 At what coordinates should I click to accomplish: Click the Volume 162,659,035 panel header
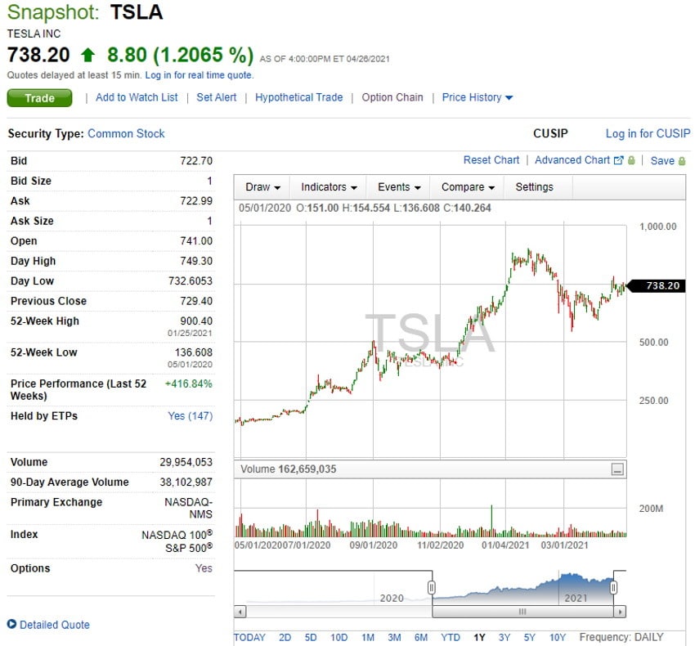click(x=430, y=469)
